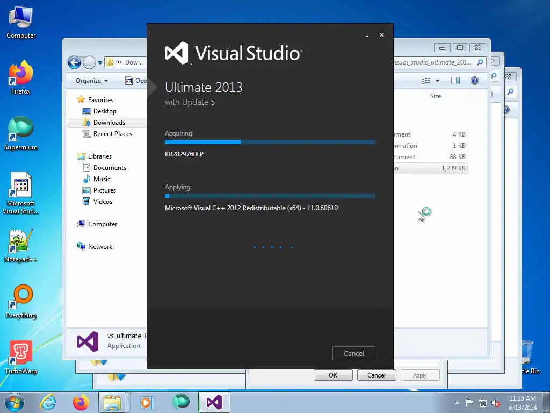Select Libraries in navigation pane
Screen dimensions: 550x413
point(99,156)
